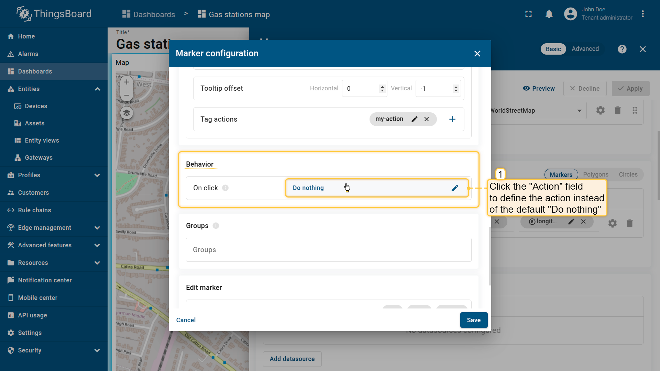Open Rule chains from sidebar

[34, 210]
